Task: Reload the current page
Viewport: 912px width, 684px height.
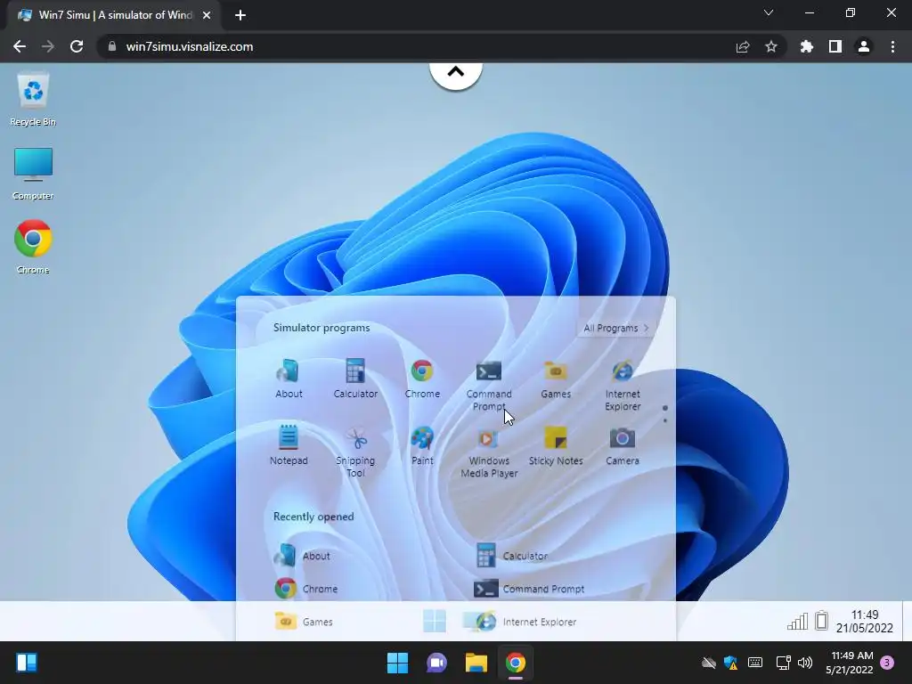Action: 77,46
